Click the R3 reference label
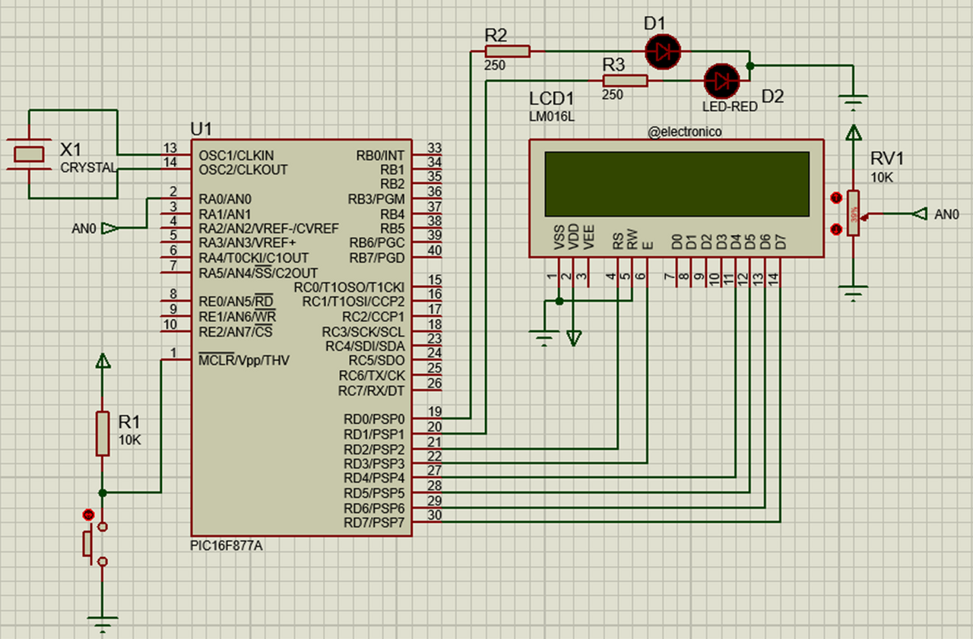This screenshot has height=639, width=973. click(x=613, y=65)
